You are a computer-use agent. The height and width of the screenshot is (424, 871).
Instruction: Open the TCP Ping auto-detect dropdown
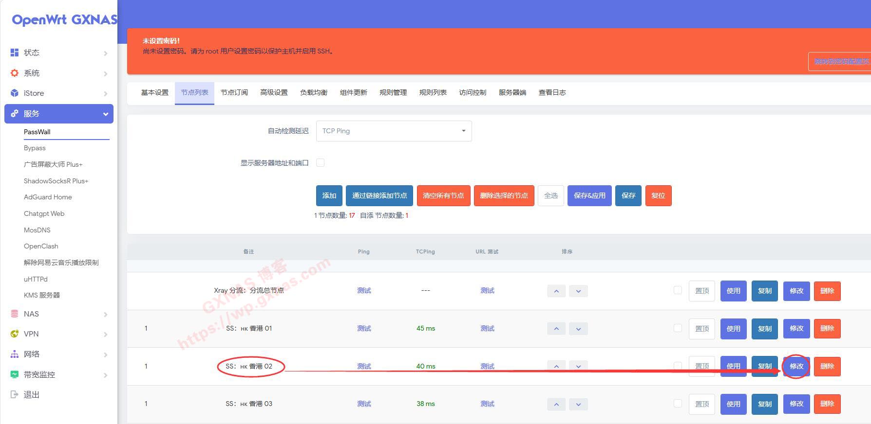[394, 131]
